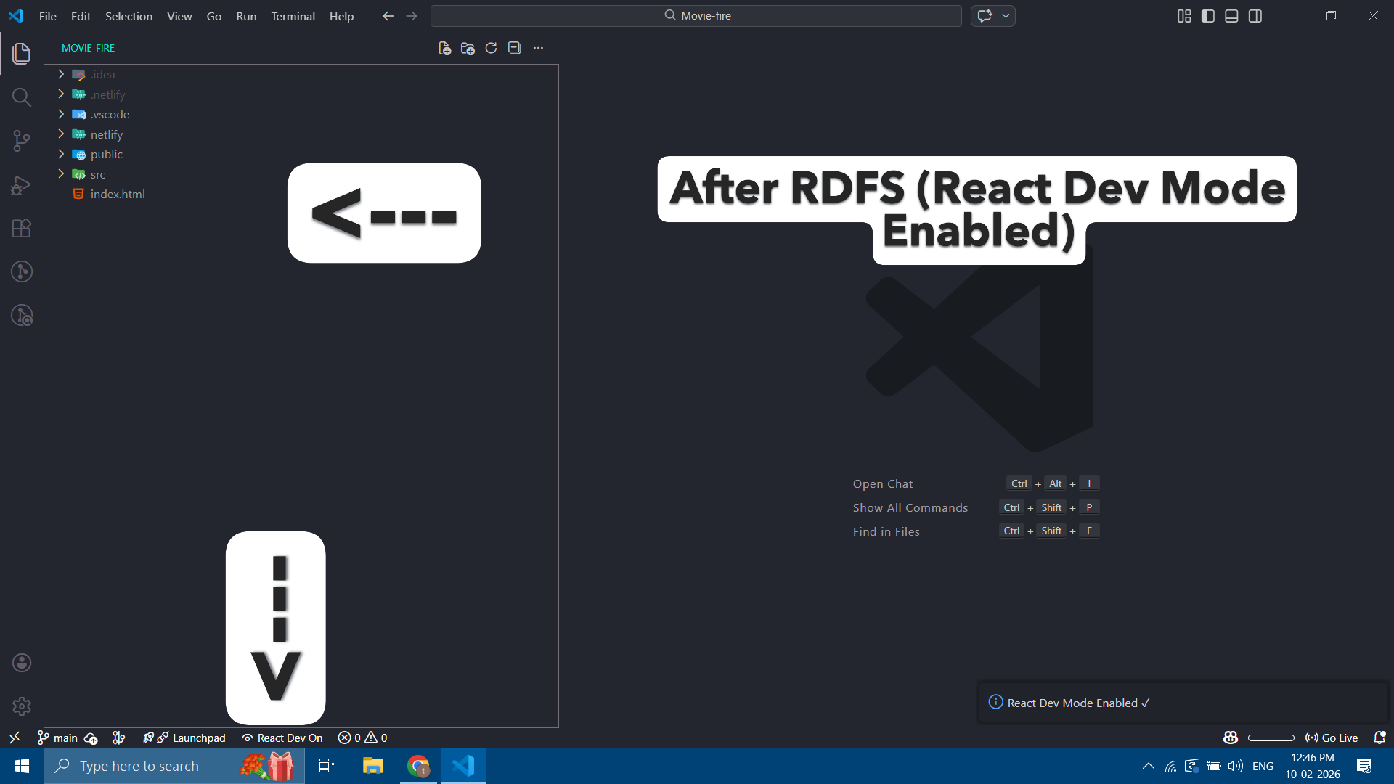Expand the src folder
Image resolution: width=1394 pixels, height=784 pixels.
(97, 174)
